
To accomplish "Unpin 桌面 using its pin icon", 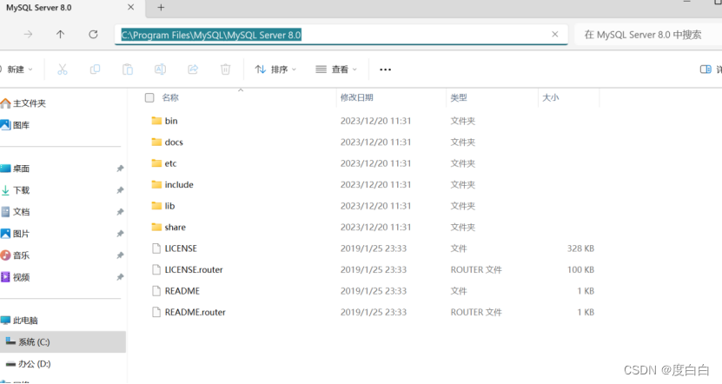I will (x=120, y=169).
